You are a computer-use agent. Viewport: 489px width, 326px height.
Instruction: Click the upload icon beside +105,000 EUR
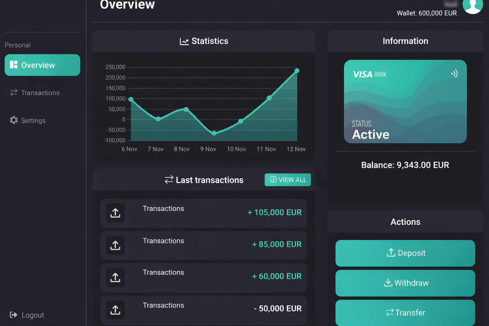click(115, 213)
